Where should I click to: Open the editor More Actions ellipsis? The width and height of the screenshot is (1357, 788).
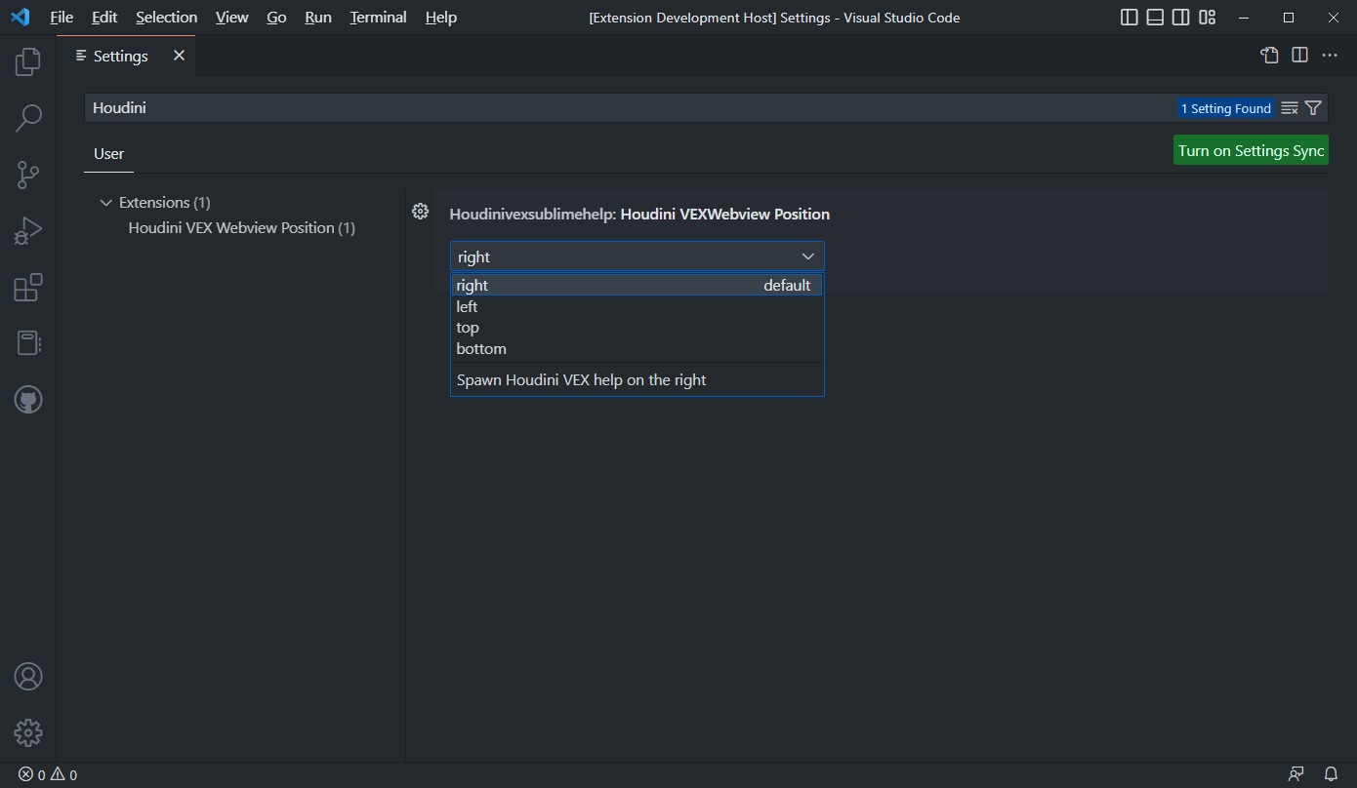(x=1330, y=56)
